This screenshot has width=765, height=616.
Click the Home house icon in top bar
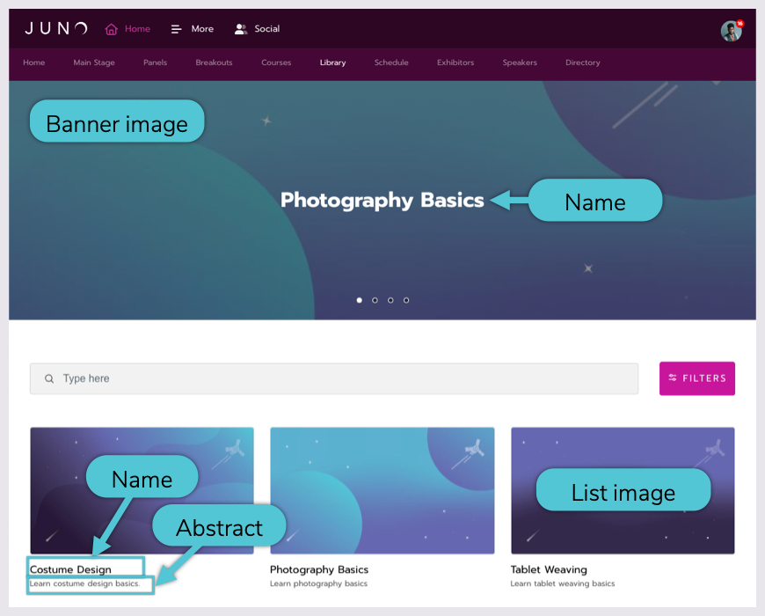pos(112,29)
